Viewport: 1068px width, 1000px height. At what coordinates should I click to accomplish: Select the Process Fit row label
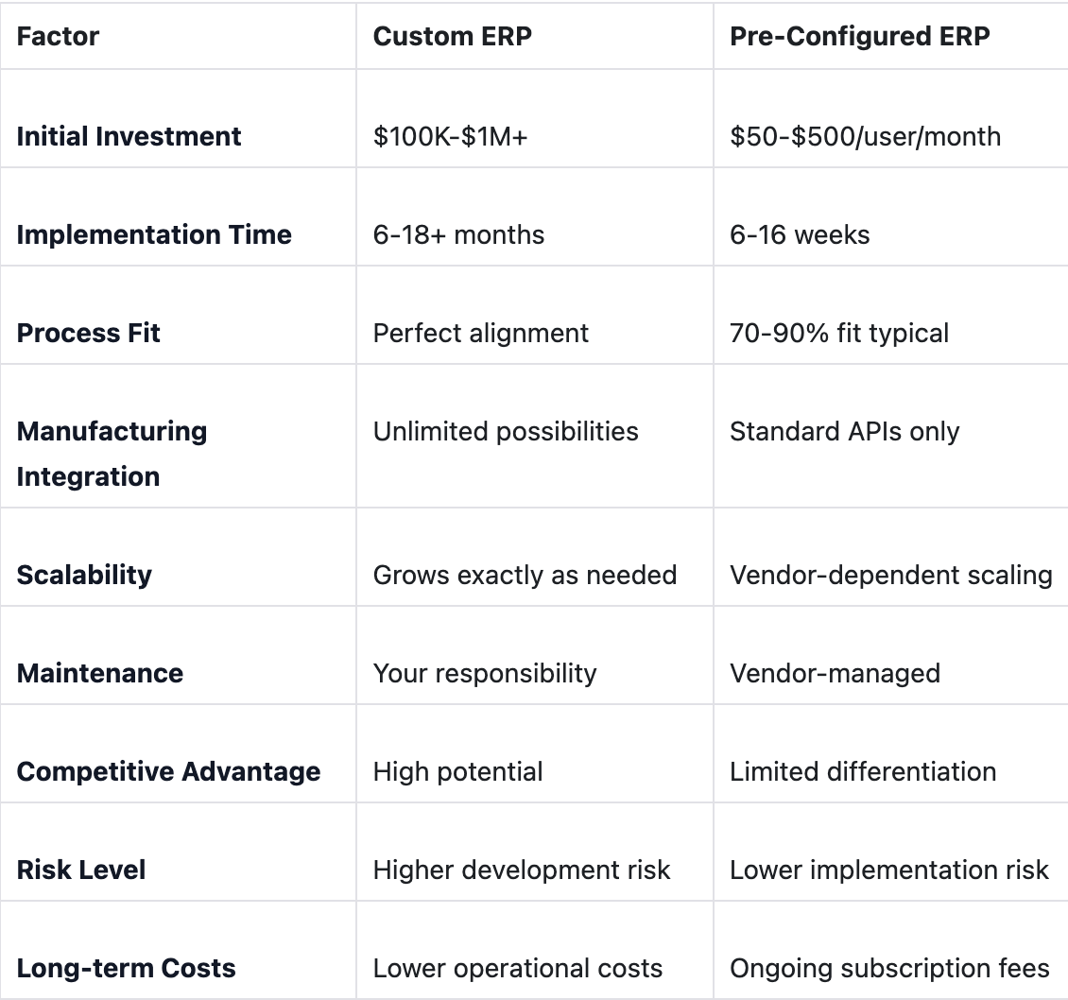point(89,333)
